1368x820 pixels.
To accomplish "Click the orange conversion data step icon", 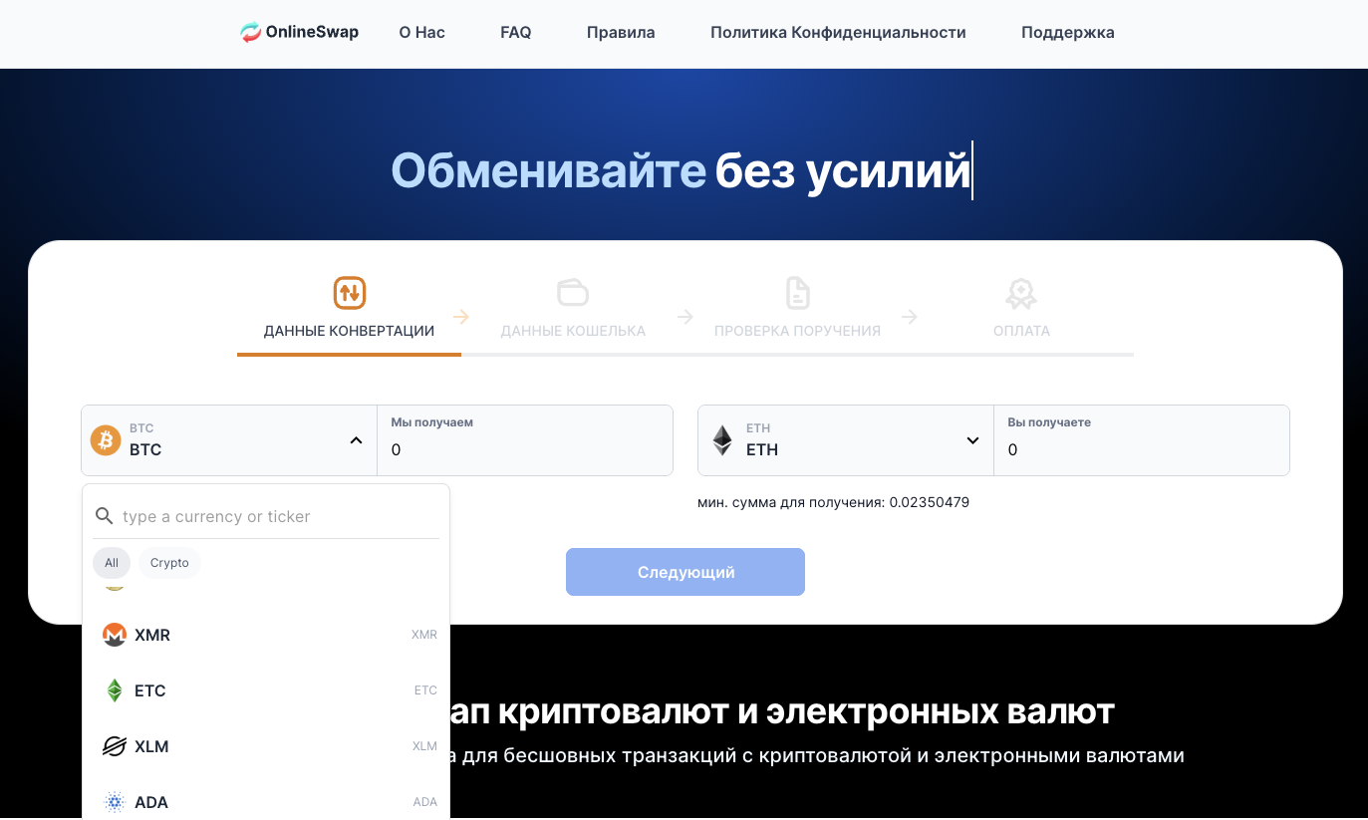I will coord(349,293).
